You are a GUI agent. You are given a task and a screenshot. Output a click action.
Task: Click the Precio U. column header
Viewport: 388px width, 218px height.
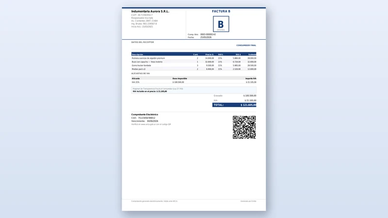[x=210, y=54]
